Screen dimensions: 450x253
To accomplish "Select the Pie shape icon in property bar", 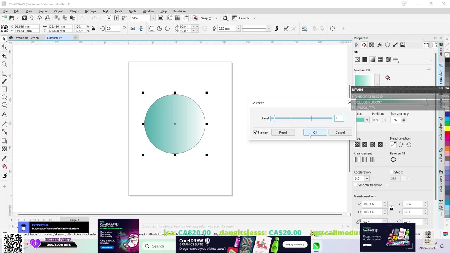I will (x=160, y=28).
